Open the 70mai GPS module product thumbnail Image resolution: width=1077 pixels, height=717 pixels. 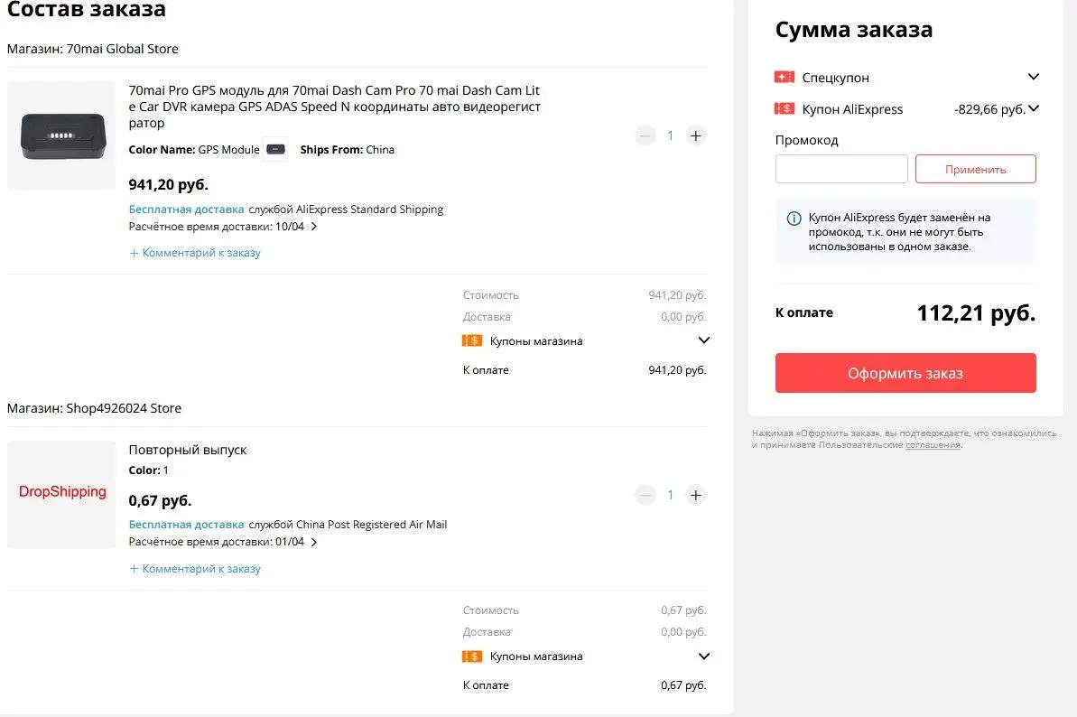[61, 135]
